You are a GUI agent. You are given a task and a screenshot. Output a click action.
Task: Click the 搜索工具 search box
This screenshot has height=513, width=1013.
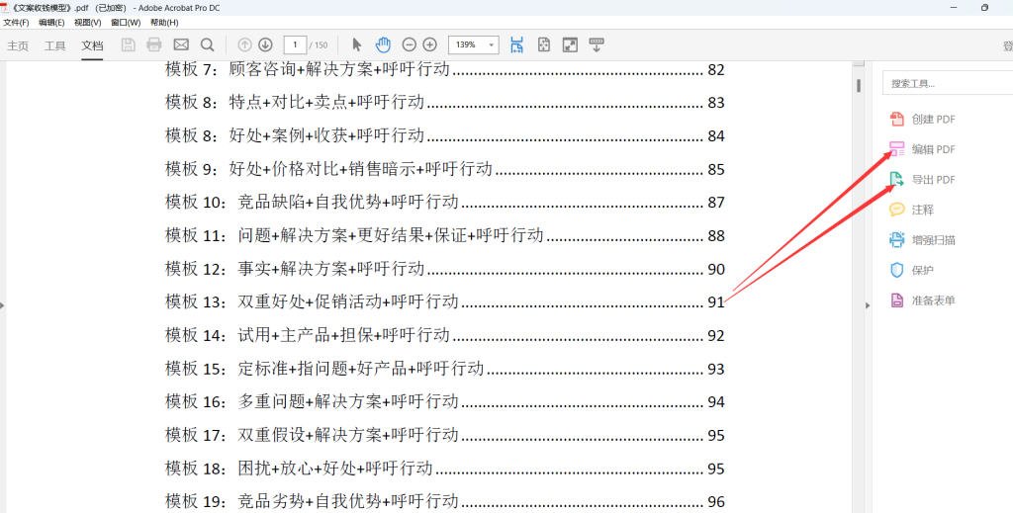coord(945,84)
